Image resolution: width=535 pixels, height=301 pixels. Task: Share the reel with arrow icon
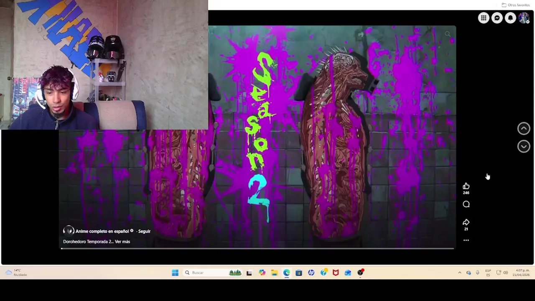[x=466, y=222]
